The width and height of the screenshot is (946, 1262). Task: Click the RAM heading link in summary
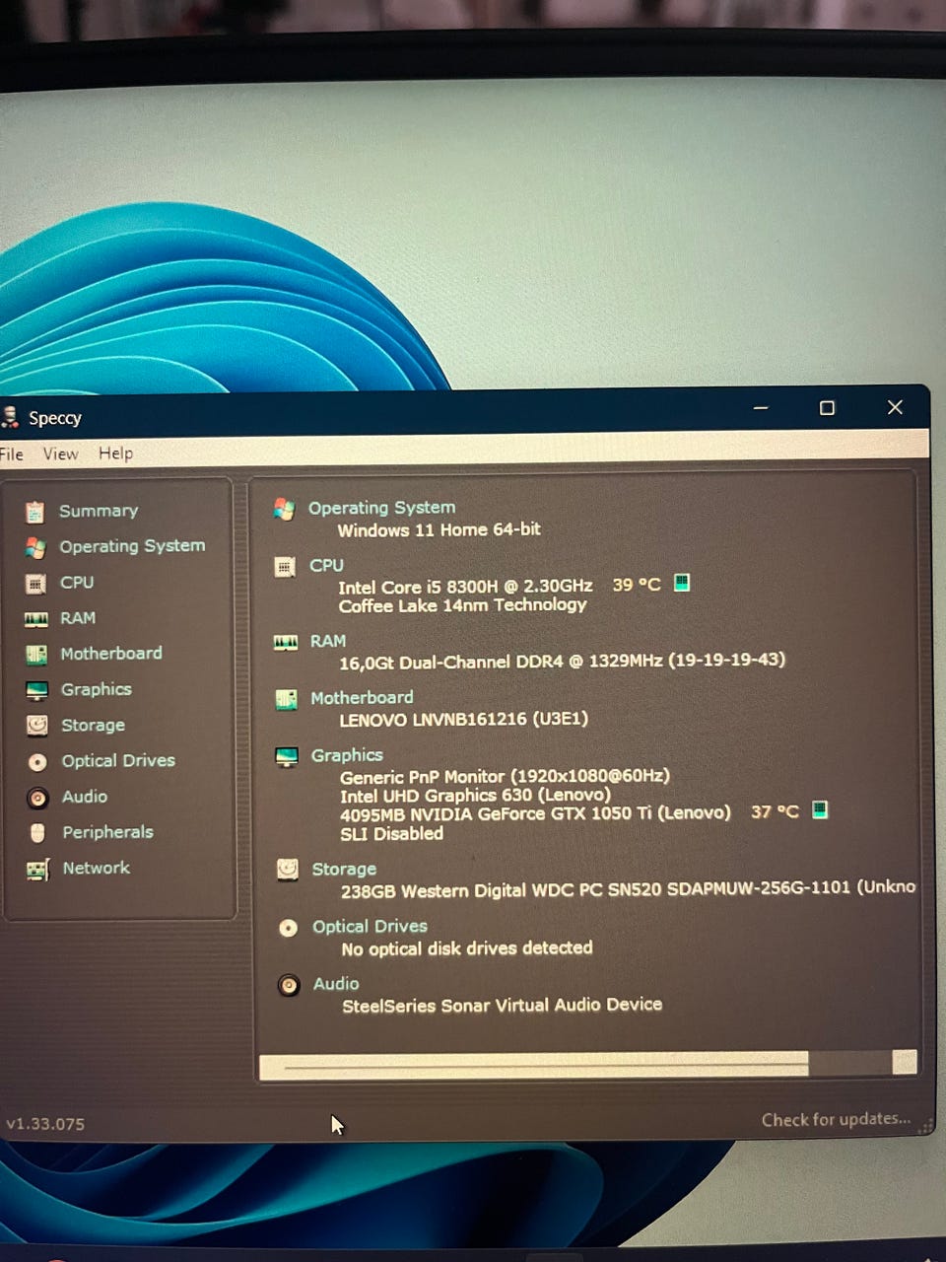pyautogui.click(x=328, y=641)
